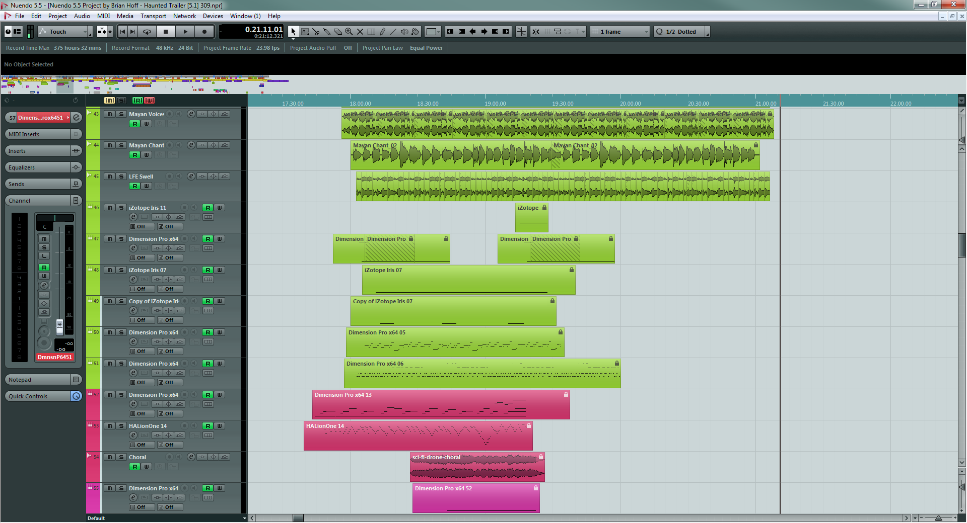Click the Constrain Delay Compensation power icon
The height and width of the screenshot is (523, 967).
(8, 32)
